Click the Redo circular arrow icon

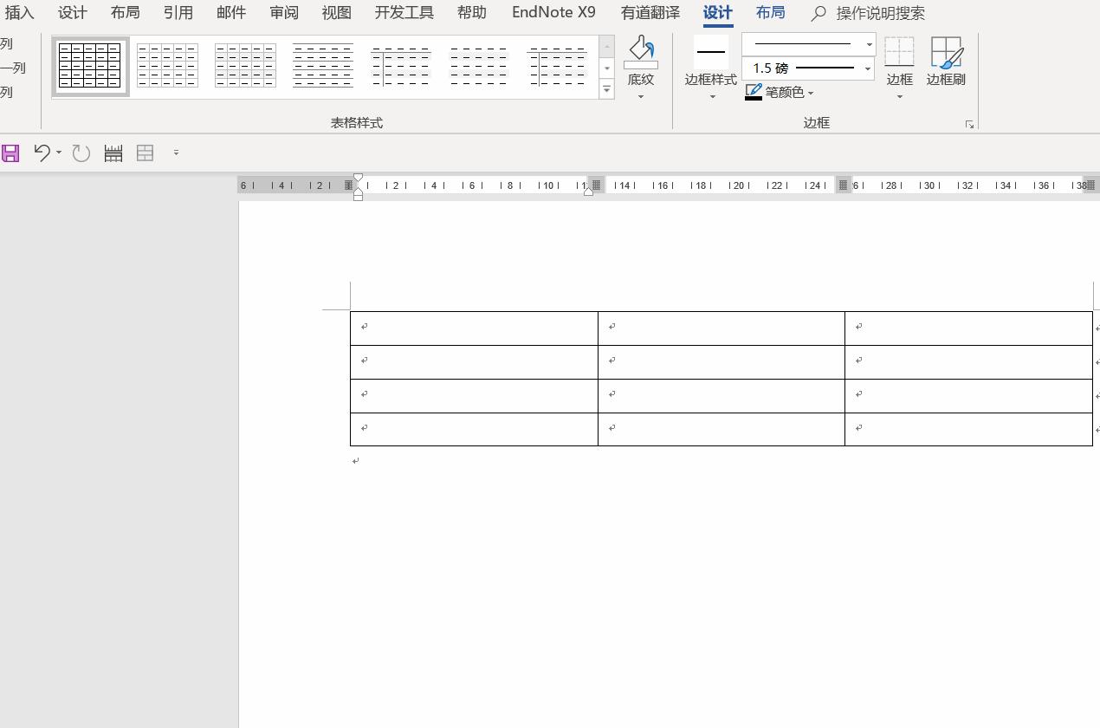click(81, 153)
